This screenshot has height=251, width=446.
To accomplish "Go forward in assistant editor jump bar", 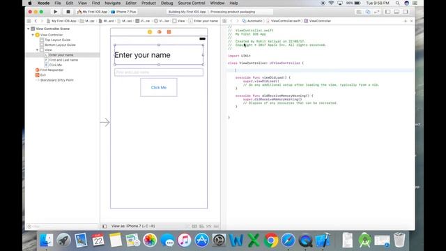I will (x=237, y=21).
